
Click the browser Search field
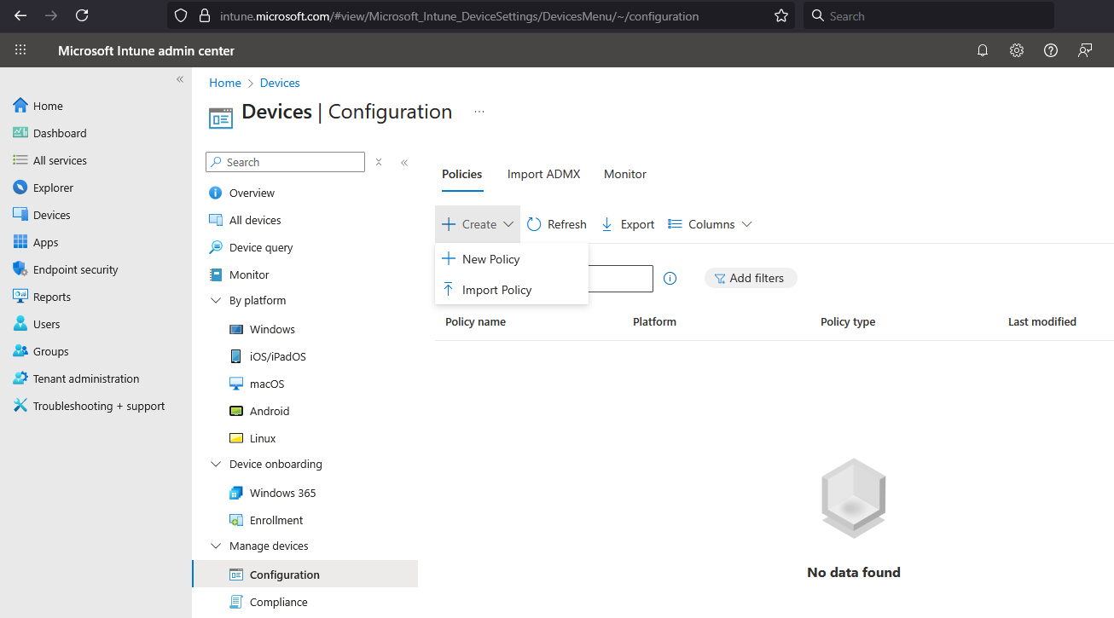click(928, 15)
